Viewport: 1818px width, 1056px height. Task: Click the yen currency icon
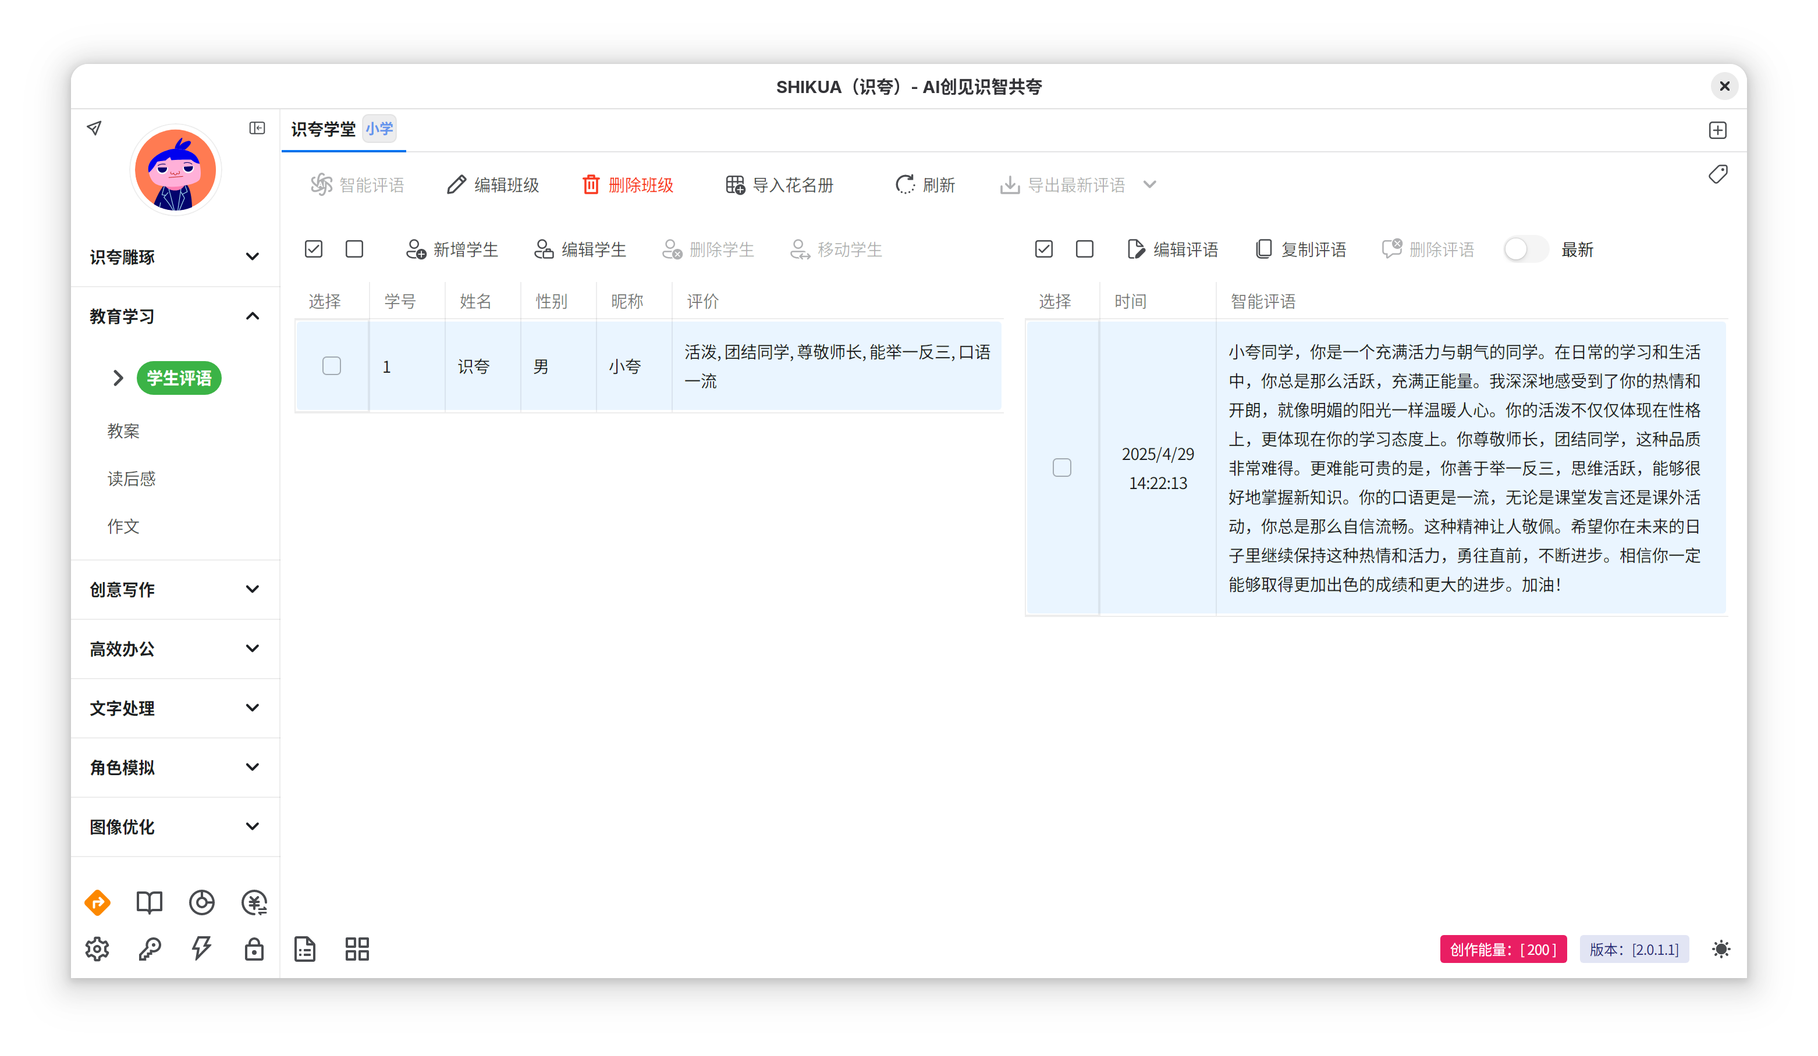[254, 902]
